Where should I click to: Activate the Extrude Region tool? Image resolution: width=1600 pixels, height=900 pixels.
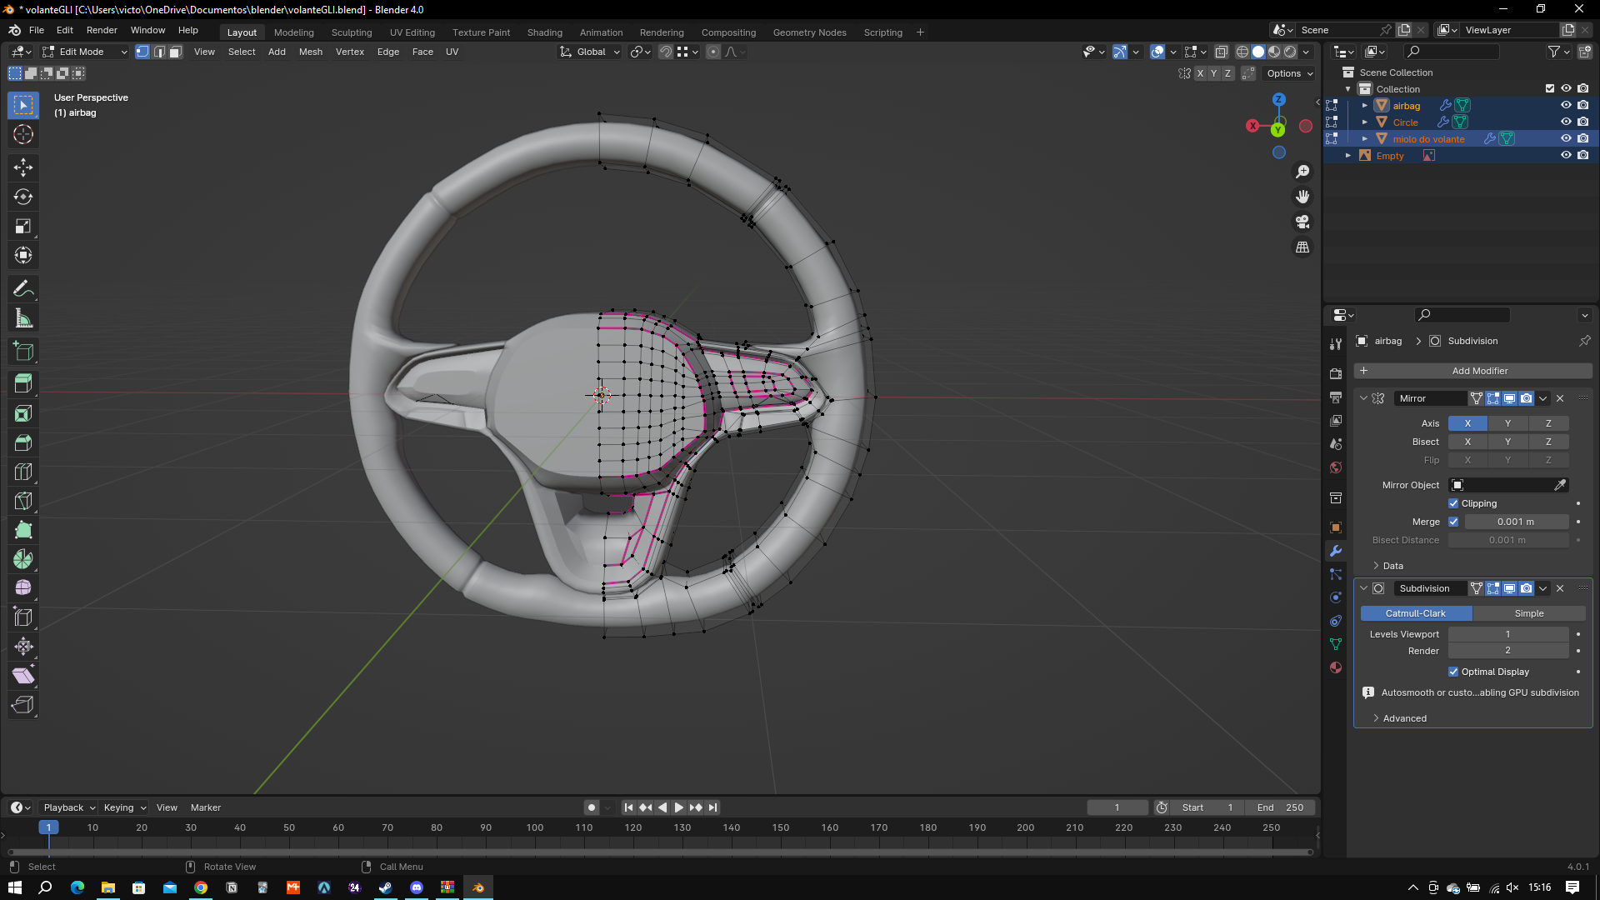click(x=23, y=383)
